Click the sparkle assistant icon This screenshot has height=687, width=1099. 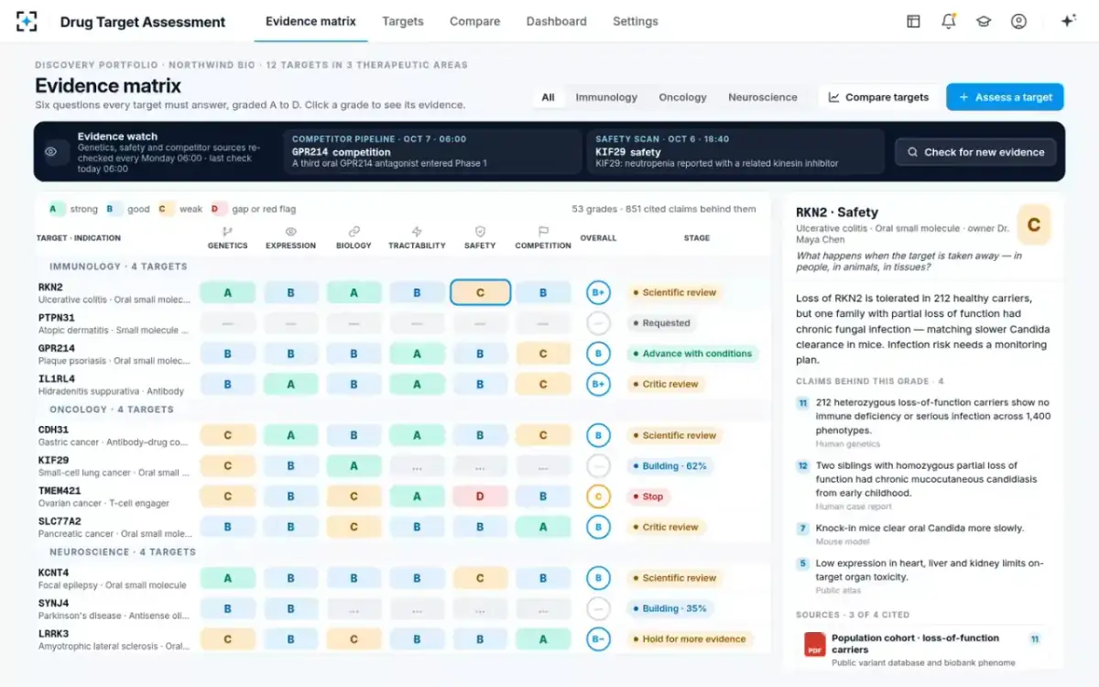click(1068, 21)
